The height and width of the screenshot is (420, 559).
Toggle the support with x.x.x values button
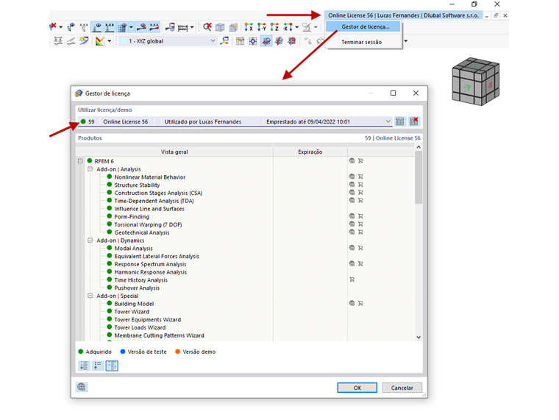click(110, 27)
